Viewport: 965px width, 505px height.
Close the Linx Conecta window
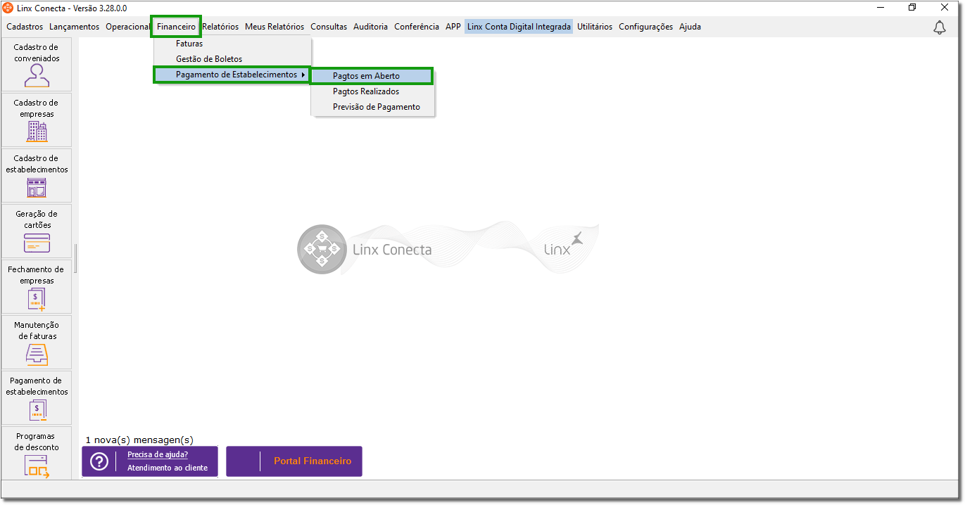tap(943, 8)
